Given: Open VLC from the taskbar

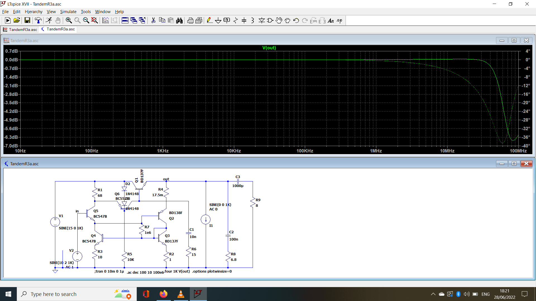Looking at the screenshot, I should (x=181, y=294).
